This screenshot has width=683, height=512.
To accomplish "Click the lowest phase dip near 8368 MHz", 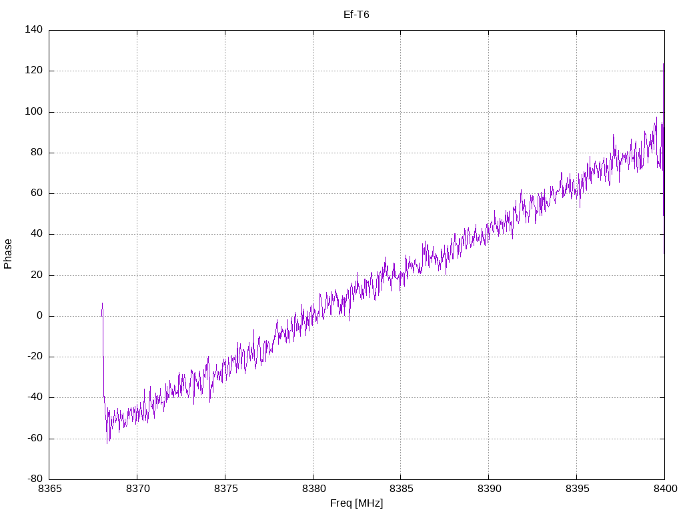I will click(107, 443).
